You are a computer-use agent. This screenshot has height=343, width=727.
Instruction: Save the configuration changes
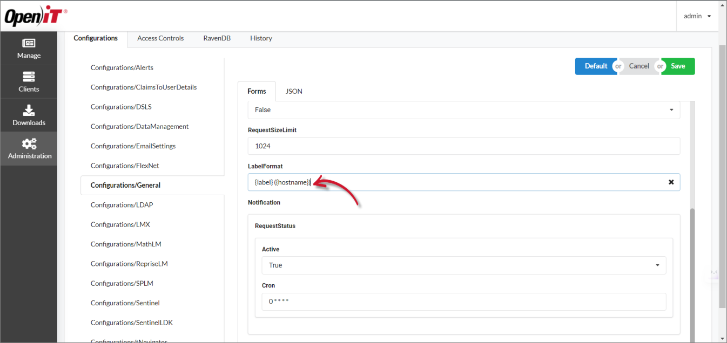click(x=677, y=66)
